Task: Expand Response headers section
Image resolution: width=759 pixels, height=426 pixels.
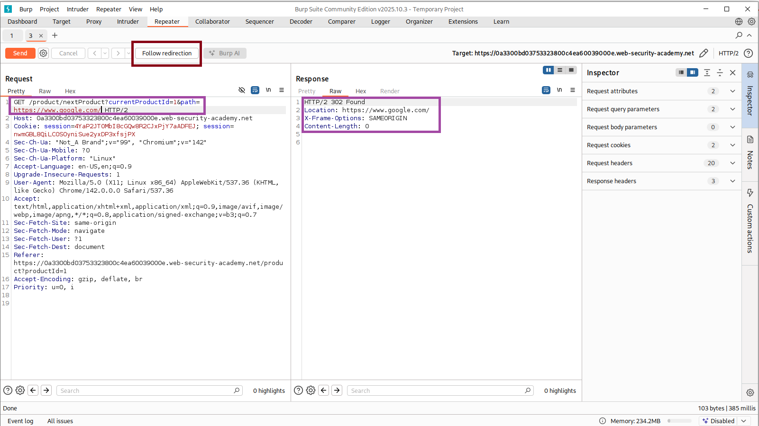Action: (x=732, y=181)
